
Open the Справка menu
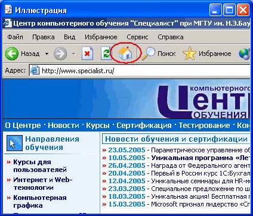(171, 37)
